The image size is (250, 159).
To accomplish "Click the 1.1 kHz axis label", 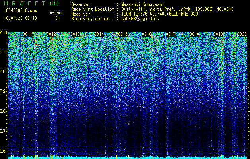I will coord(3,52).
